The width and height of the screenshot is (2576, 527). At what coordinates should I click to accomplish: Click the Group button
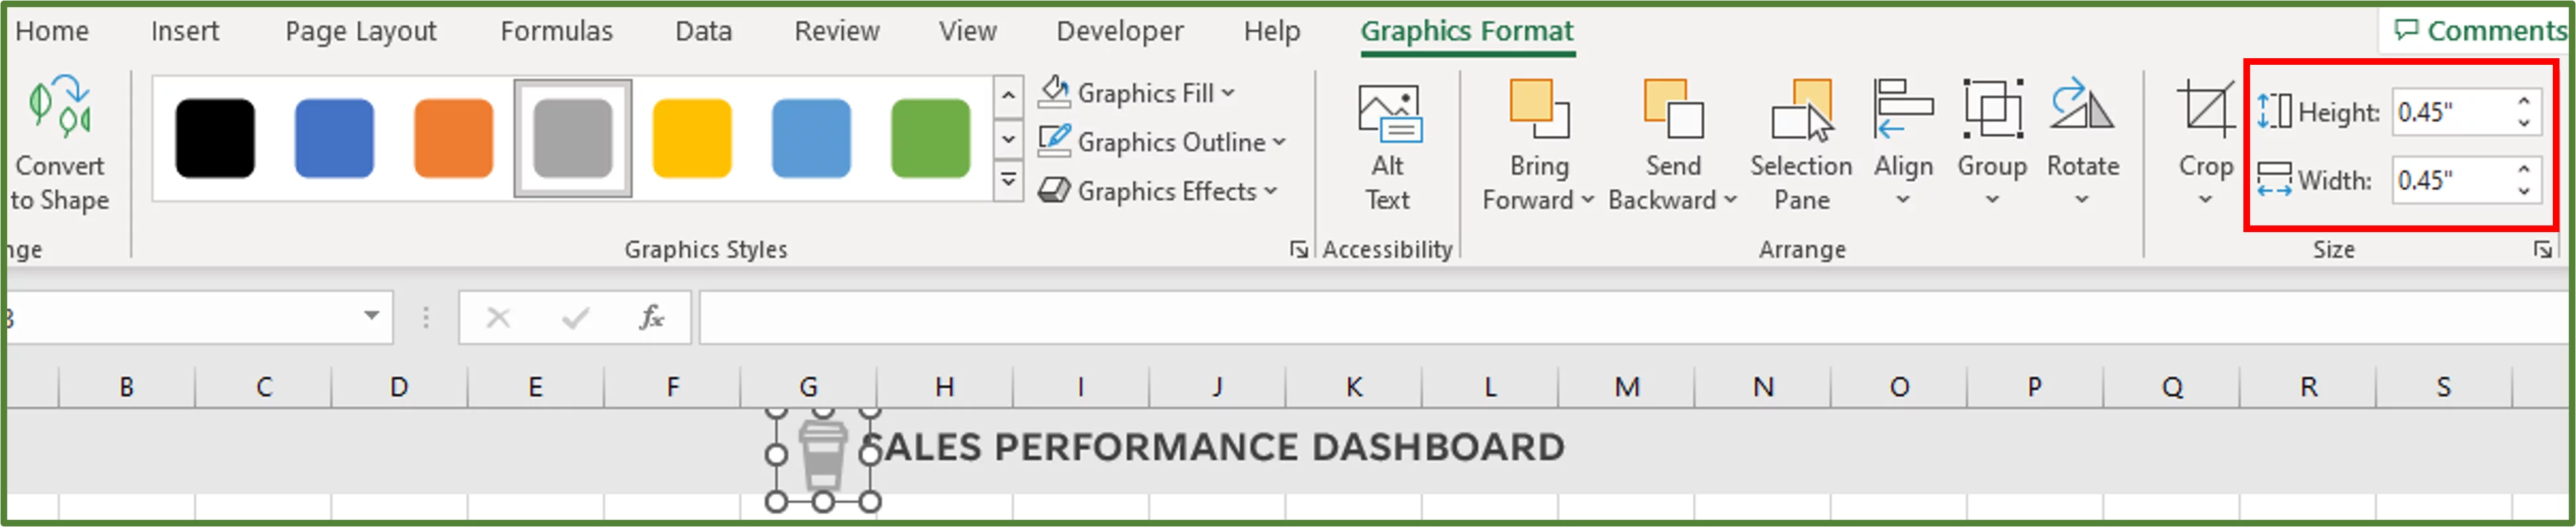click(x=1992, y=145)
